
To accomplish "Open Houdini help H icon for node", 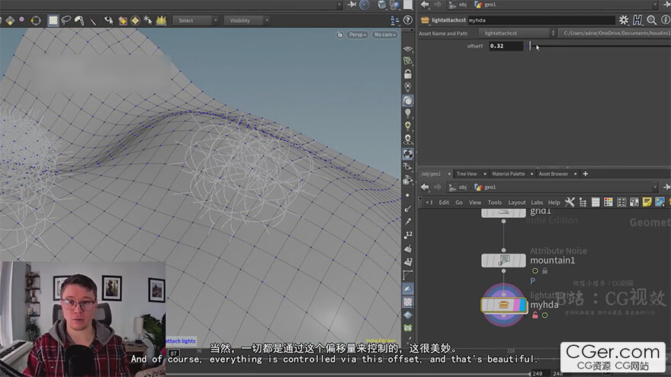I will [637, 20].
